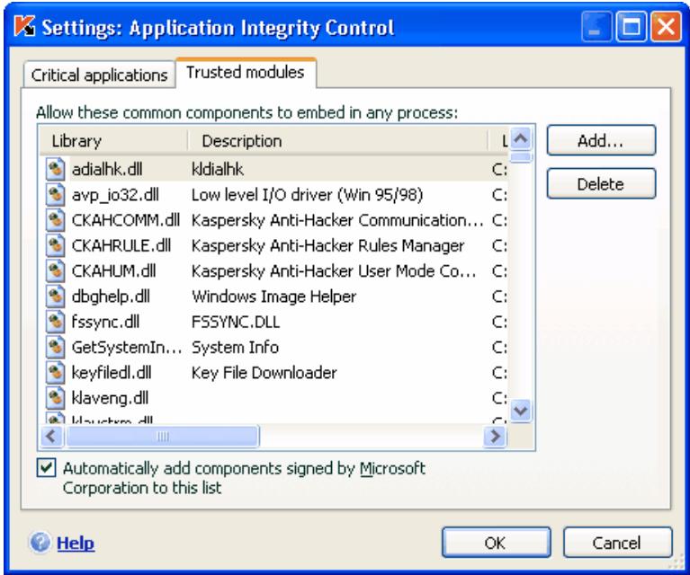Close the Application Integrity Control window
Screen dimensions: 690x575
click(x=666, y=27)
